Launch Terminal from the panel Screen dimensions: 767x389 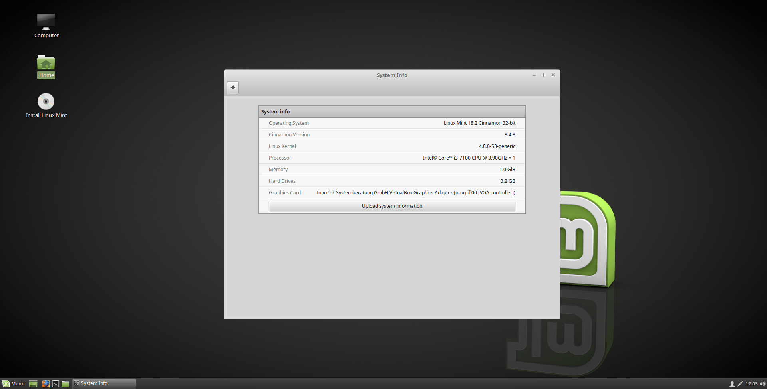[56, 383]
